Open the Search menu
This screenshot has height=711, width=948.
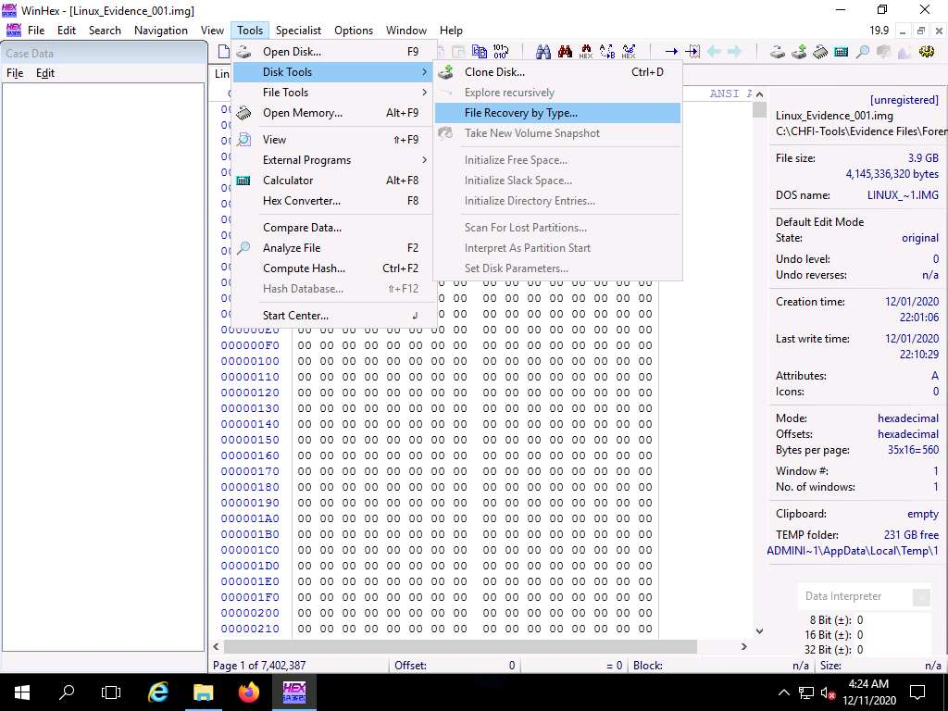click(x=105, y=31)
